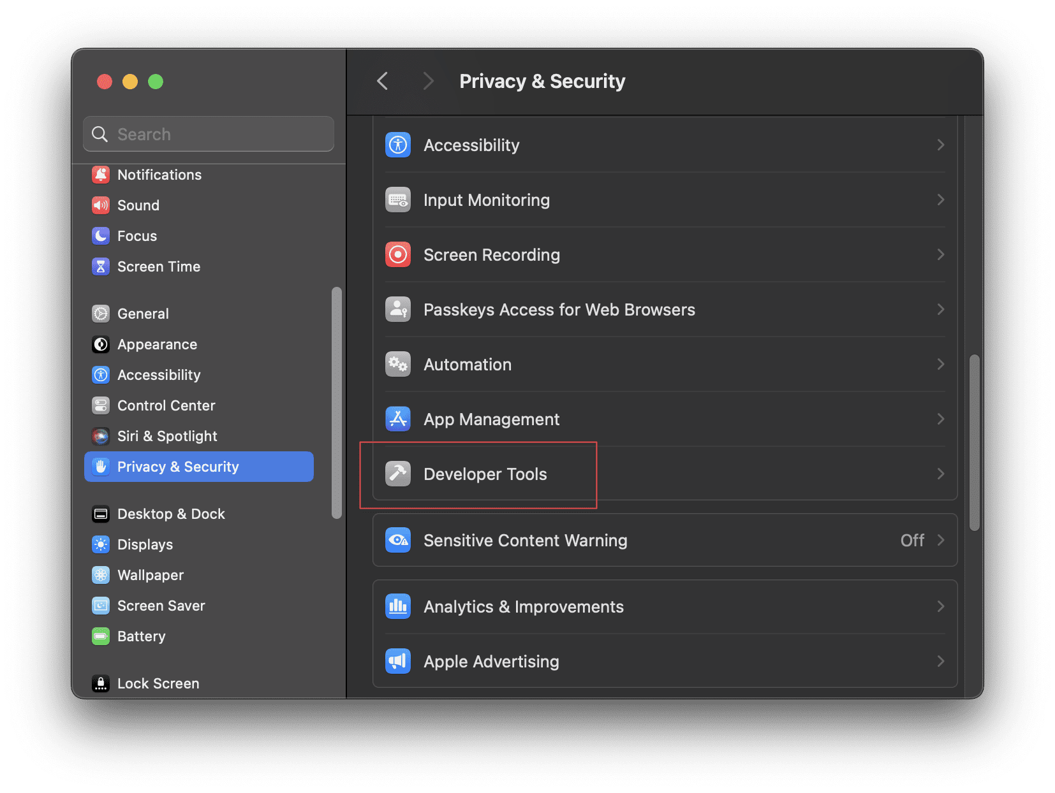Click the Analytics & Improvements chart icon
Image resolution: width=1055 pixels, height=793 pixels.
pyautogui.click(x=398, y=607)
